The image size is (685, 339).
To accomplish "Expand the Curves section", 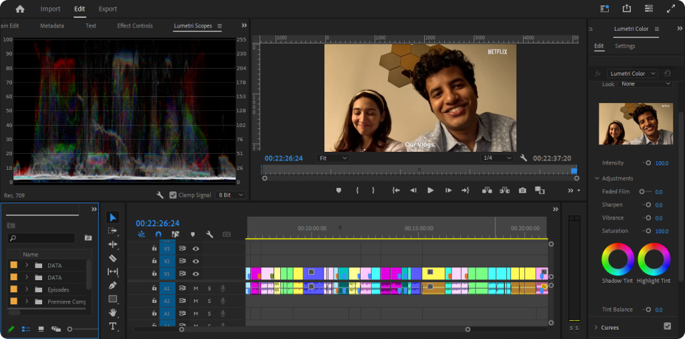I will tap(596, 328).
